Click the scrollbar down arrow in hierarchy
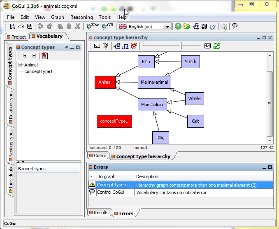 click(270, 140)
